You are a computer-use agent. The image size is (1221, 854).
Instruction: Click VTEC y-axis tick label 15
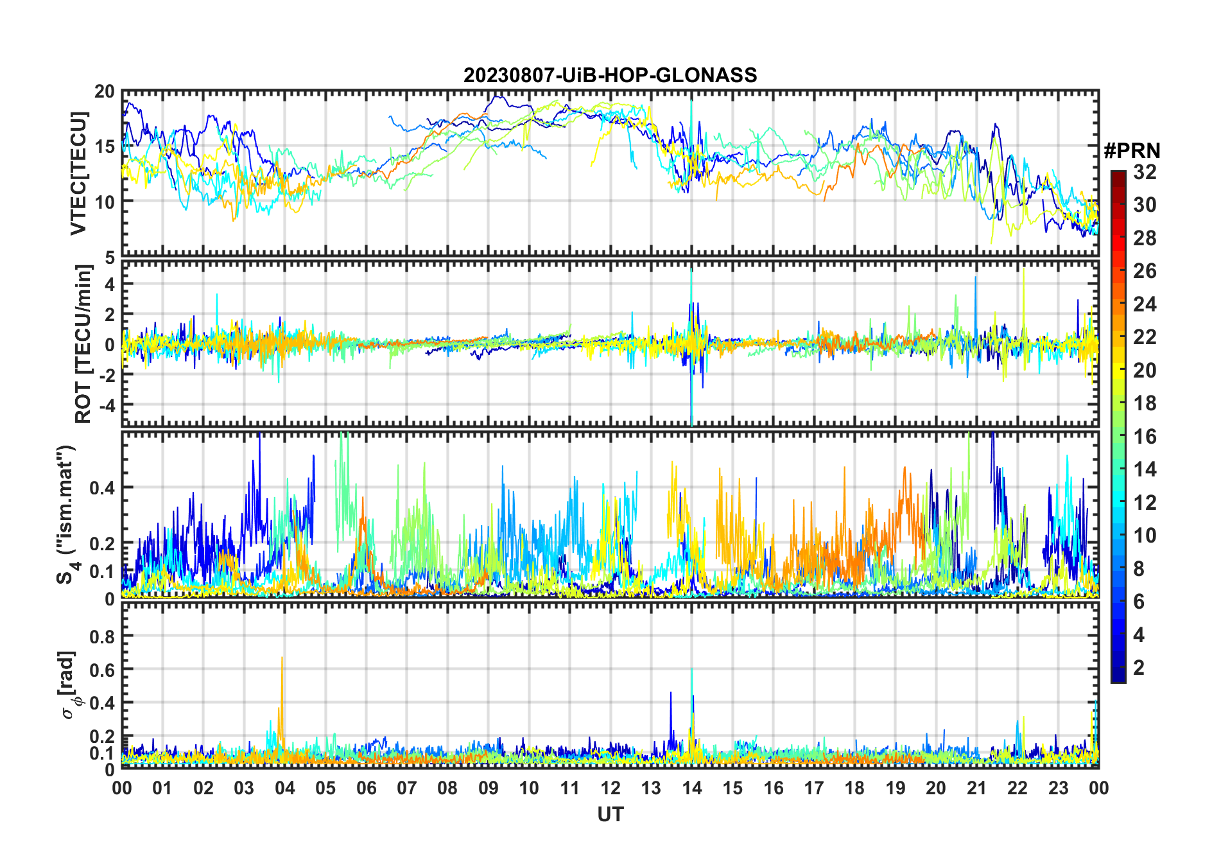pos(105,146)
